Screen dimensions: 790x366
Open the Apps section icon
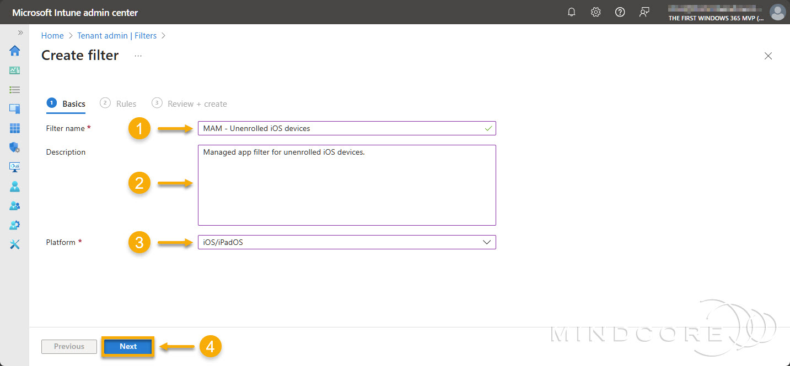[x=14, y=128]
